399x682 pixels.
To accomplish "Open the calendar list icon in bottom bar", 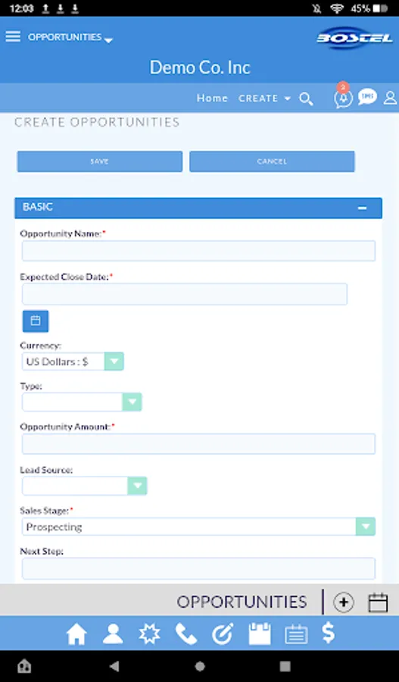I will pos(297,634).
